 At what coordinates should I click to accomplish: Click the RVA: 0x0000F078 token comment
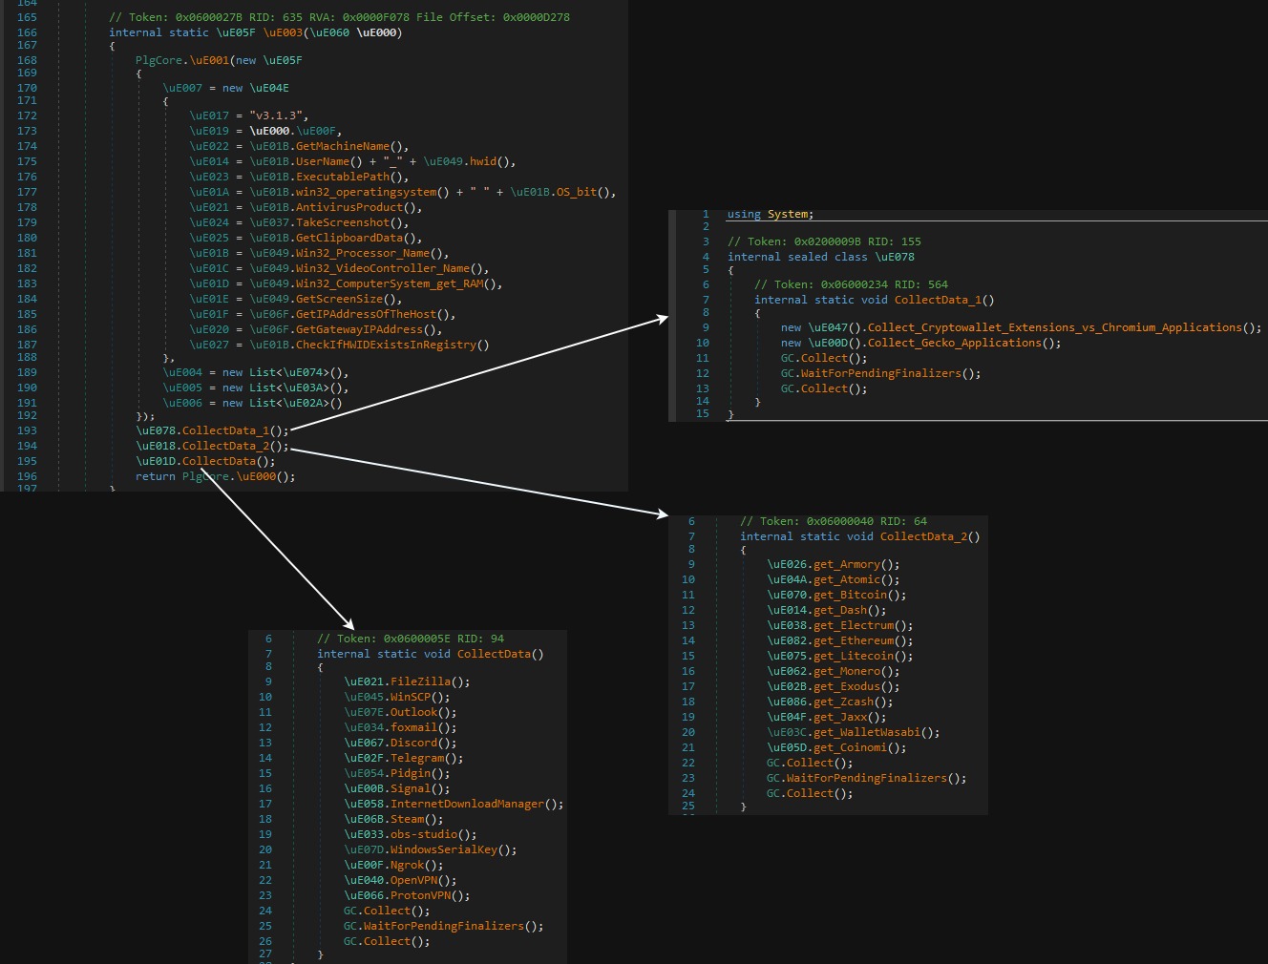[339, 17]
